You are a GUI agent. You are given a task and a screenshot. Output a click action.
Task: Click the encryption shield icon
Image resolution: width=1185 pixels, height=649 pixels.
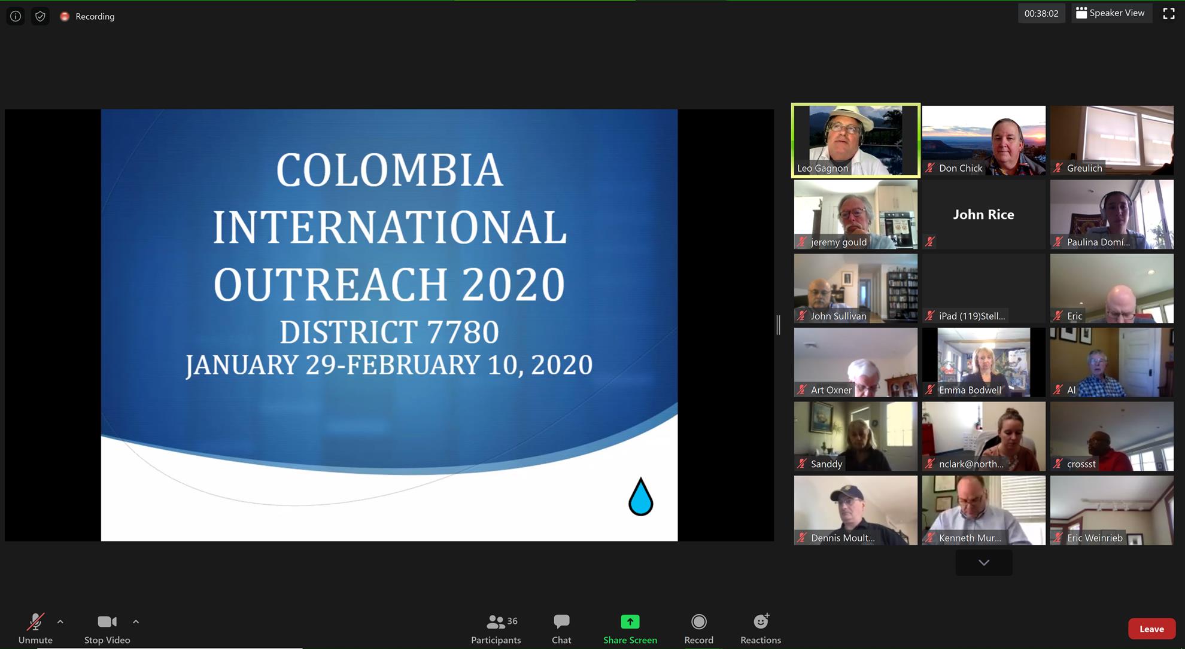40,16
